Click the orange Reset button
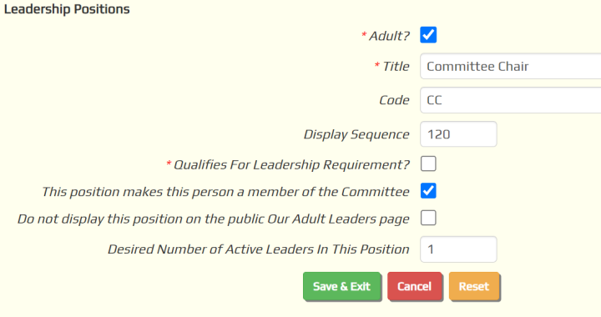 click(x=474, y=286)
